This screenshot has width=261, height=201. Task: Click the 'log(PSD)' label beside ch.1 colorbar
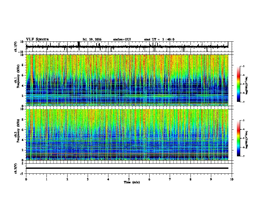click(246, 86)
